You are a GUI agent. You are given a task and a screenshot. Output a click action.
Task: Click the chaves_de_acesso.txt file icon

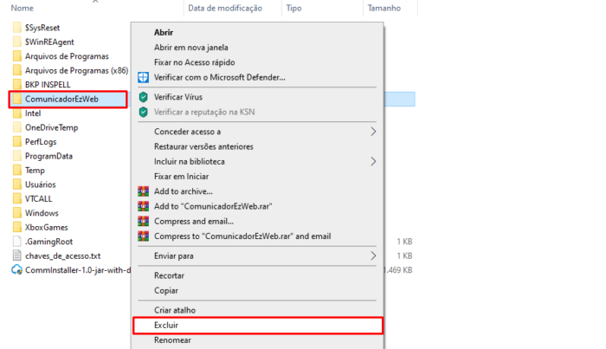coord(17,255)
